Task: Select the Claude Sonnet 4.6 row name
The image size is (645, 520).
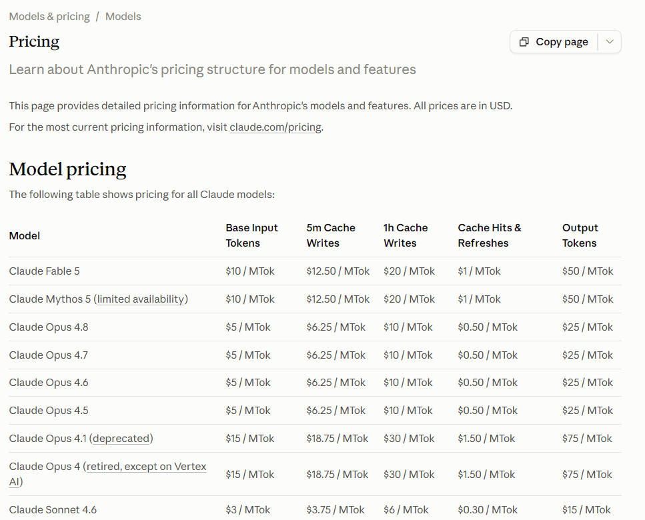Action: [53, 510]
